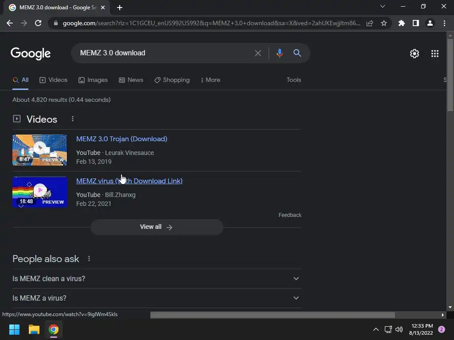This screenshot has height=340, width=454.
Task: Open Google quick settings gear
Action: click(415, 54)
